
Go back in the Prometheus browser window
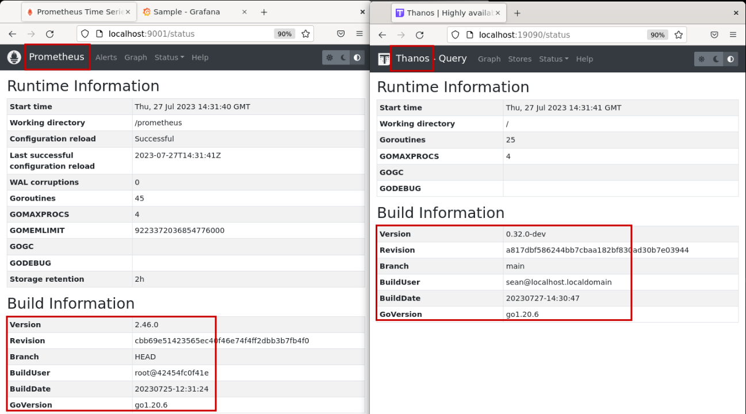(x=13, y=34)
